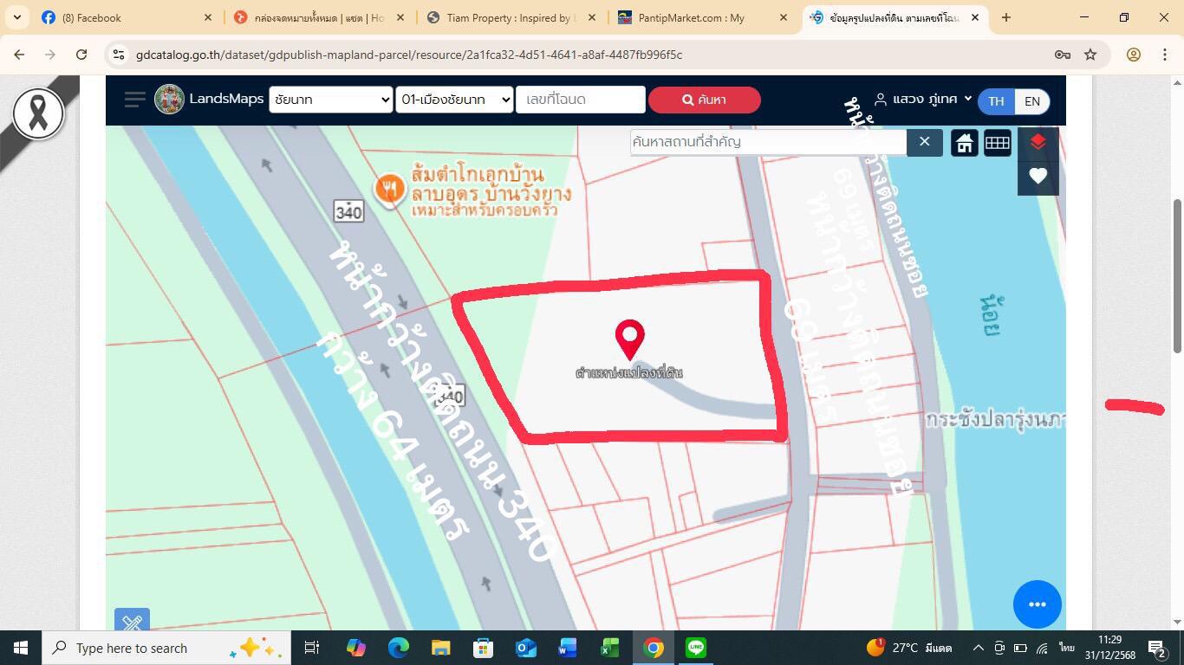Click the home icon on the map
The height and width of the screenshot is (665, 1184).
click(964, 143)
